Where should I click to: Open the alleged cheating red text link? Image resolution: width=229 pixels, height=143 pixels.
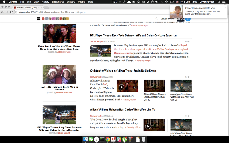[x=151, y=49]
